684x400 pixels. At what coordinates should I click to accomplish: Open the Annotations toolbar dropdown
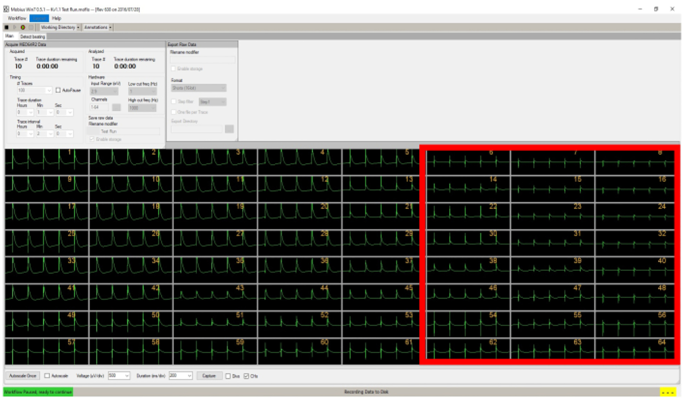coord(97,27)
